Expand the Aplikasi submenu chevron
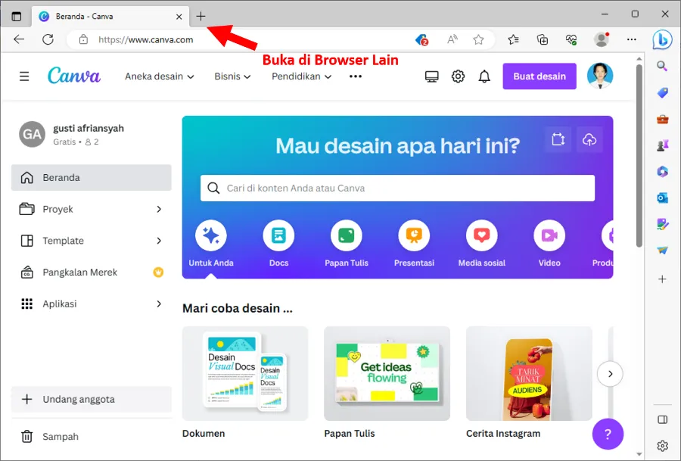 pos(159,304)
